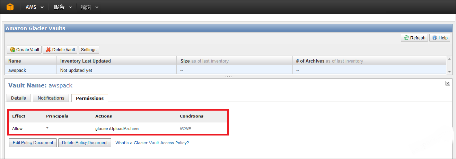Open the 编辑 edit dropdown
The width and height of the screenshot is (456, 159).
click(x=89, y=7)
